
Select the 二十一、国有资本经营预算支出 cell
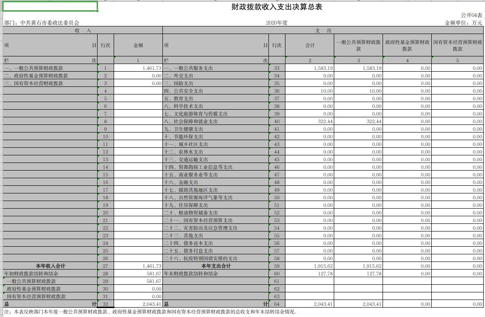216,220
